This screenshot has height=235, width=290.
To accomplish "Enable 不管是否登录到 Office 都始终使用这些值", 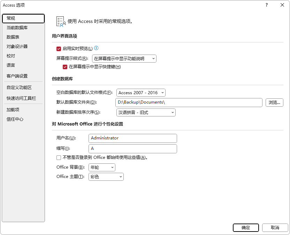I will point(59,157).
